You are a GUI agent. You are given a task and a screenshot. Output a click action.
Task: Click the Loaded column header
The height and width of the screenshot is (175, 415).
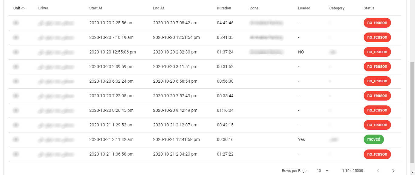304,8
